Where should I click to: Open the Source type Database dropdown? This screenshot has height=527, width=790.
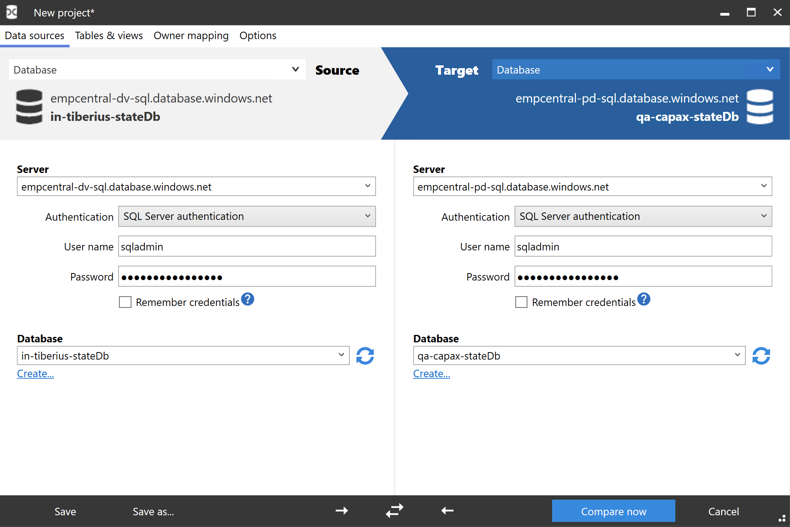(157, 70)
